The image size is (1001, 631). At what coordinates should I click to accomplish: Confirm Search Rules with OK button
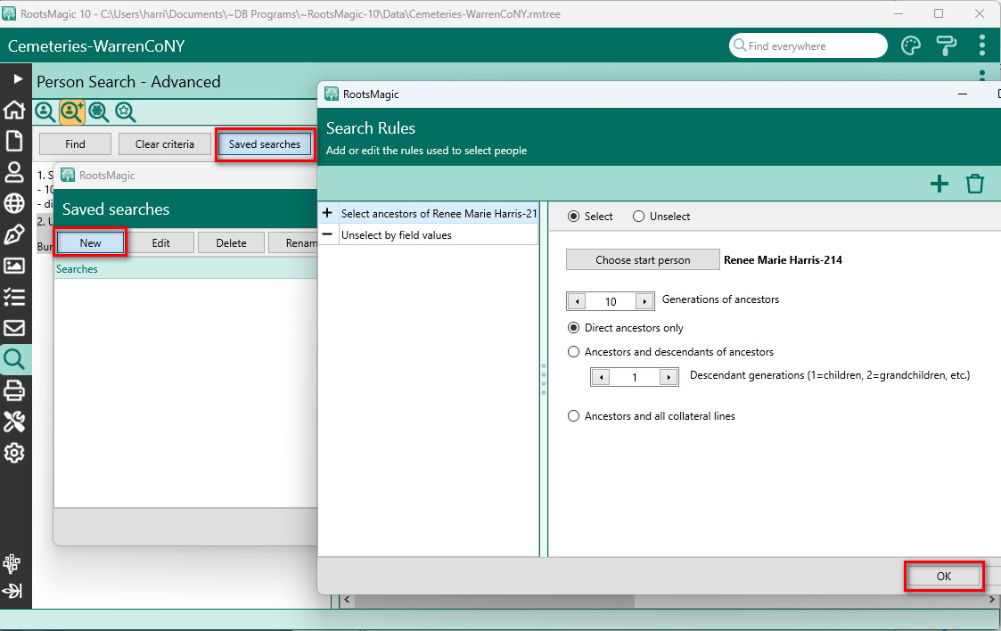pos(944,576)
